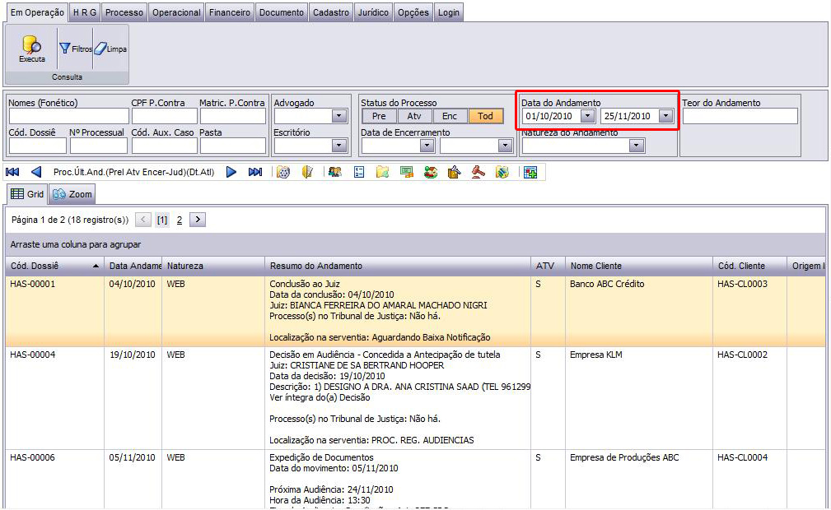Advance to the next record arrow
Image resolution: width=831 pixels, height=510 pixels.
click(x=231, y=172)
